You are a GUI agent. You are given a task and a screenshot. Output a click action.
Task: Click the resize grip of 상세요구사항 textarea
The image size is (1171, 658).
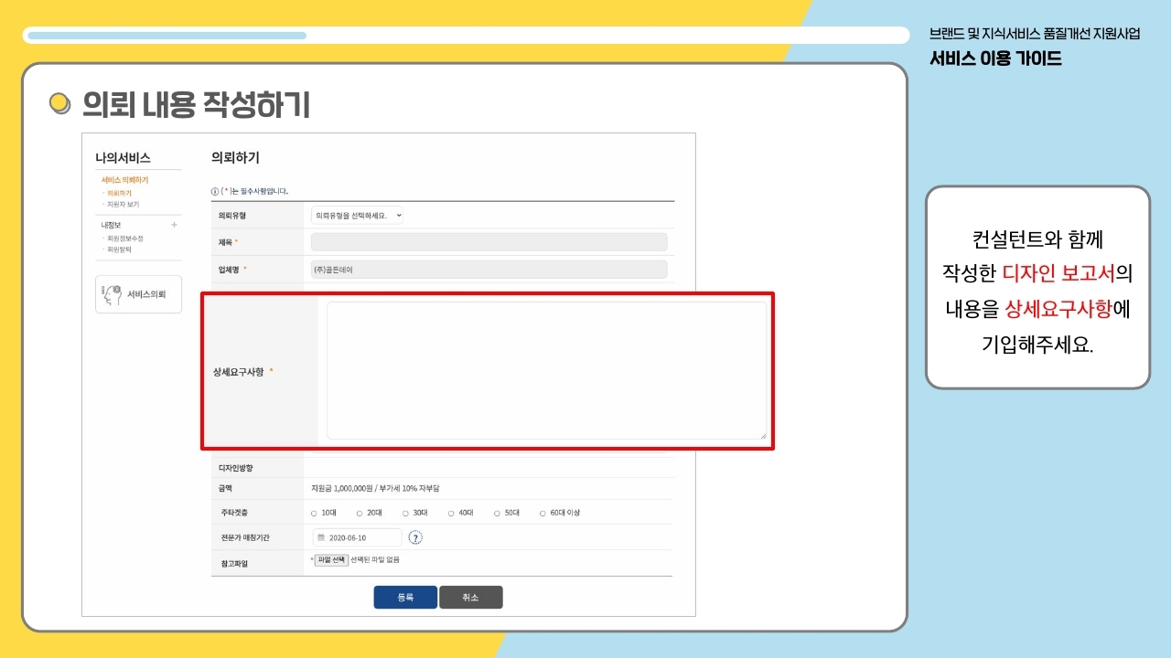coord(763,436)
